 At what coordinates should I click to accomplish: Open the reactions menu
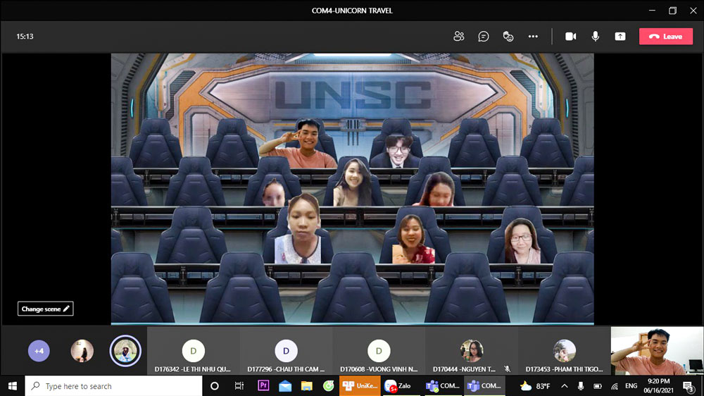click(508, 37)
